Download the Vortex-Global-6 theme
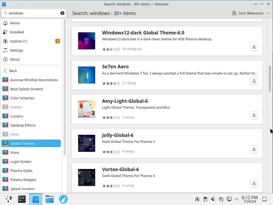The image size is (273, 205). (254, 183)
